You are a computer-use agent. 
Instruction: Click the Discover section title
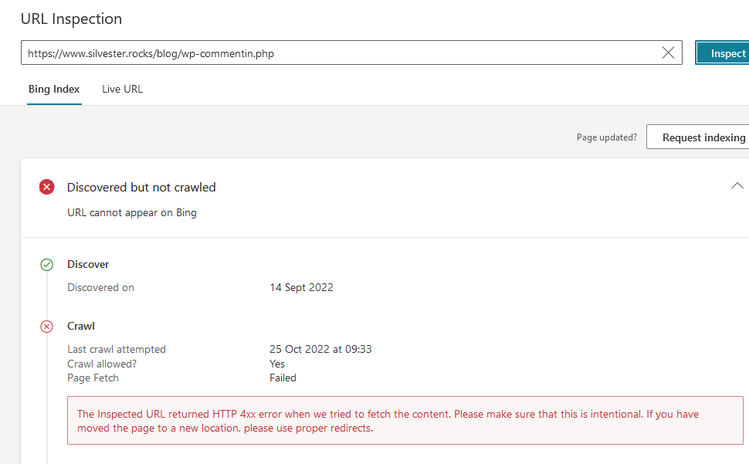coord(88,264)
